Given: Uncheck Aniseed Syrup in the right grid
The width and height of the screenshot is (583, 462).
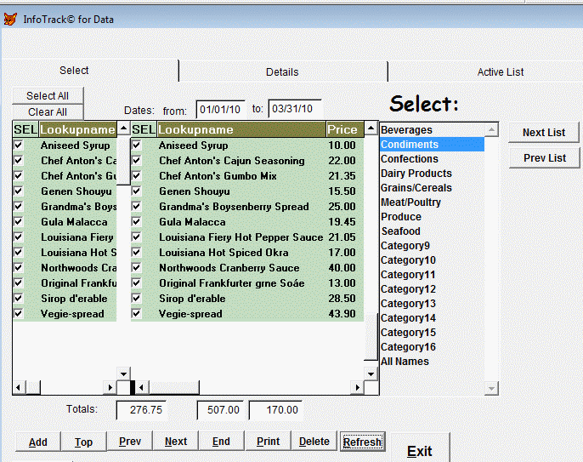Looking at the screenshot, I should [x=137, y=145].
